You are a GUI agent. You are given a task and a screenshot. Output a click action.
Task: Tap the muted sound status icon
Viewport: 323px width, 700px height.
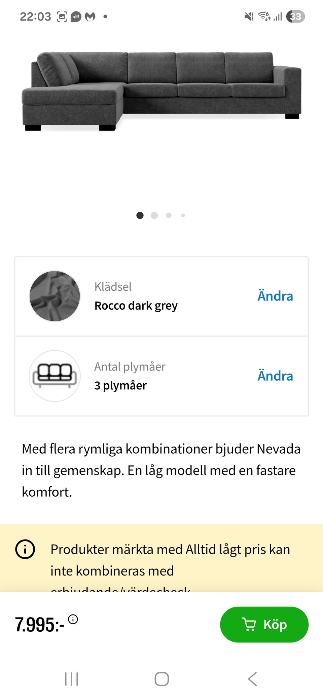[x=249, y=16]
